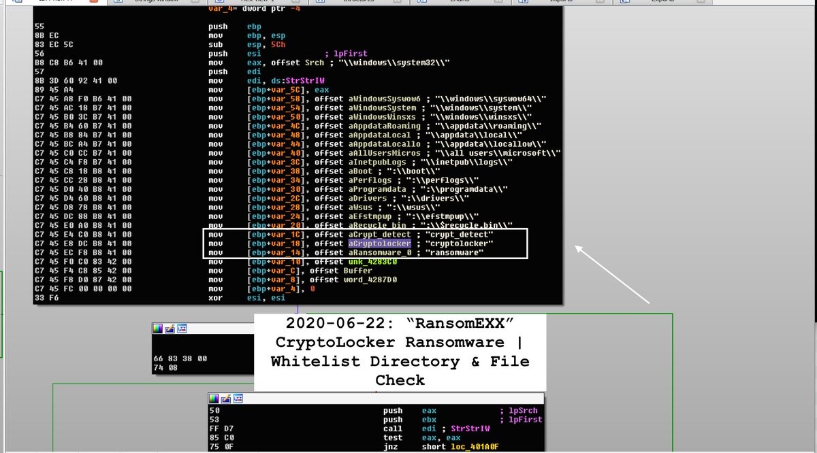Viewport: 817px width, 453px height.
Task: Click opcode bytes '66 83 38 00'
Action: coord(180,358)
